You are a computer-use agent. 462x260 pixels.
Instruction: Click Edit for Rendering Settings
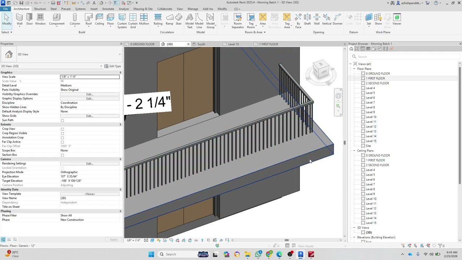[90, 164]
